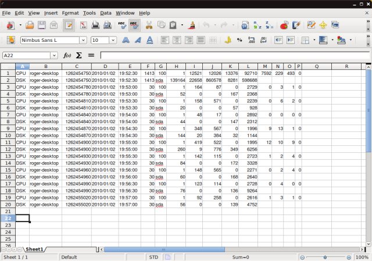Click the Copy icon
Image resolution: width=372 pixels, height=261 pixels.
pyautogui.click(x=162, y=24)
